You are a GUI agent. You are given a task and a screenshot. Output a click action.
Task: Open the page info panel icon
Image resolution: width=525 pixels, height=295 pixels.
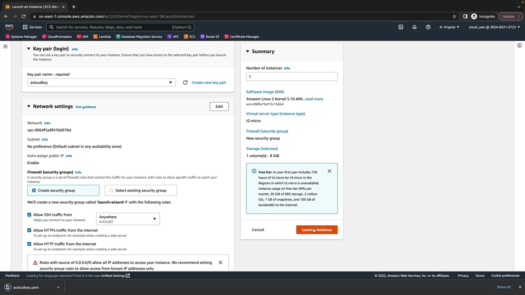pos(519,45)
